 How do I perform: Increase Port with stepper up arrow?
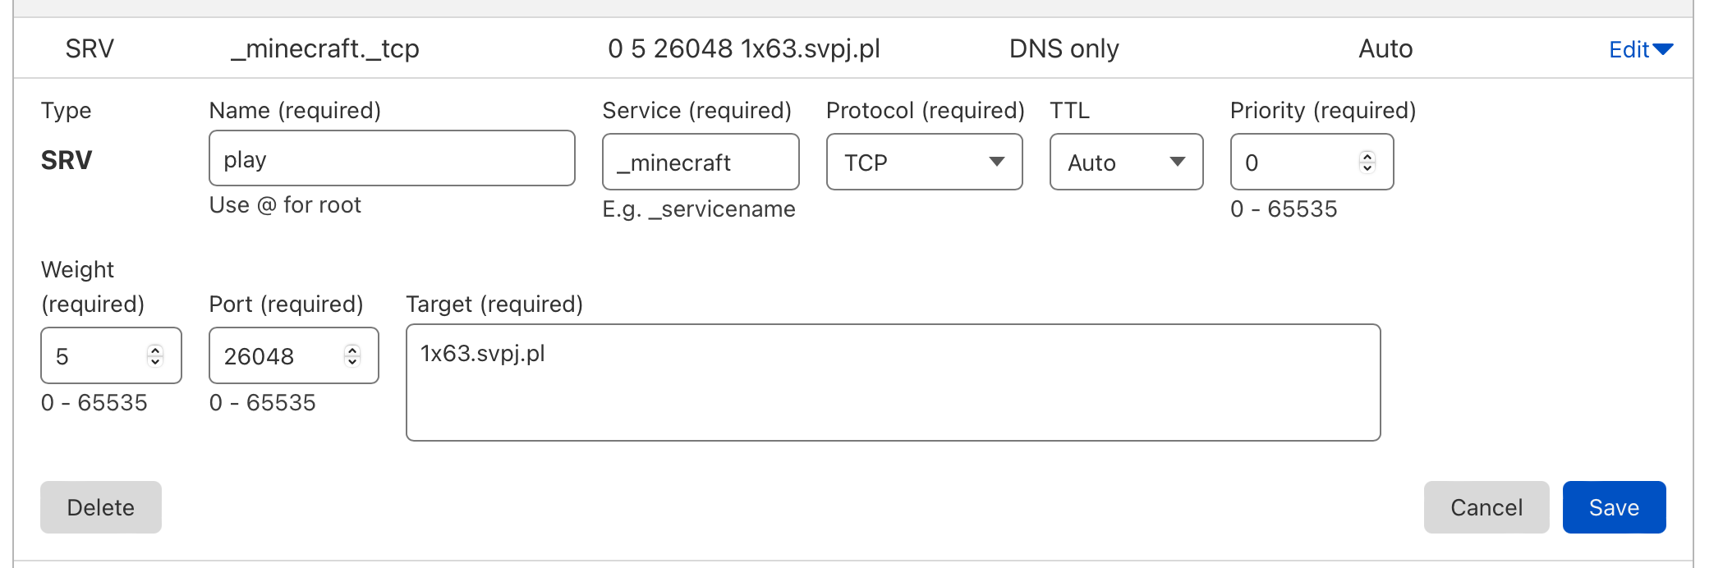click(352, 350)
